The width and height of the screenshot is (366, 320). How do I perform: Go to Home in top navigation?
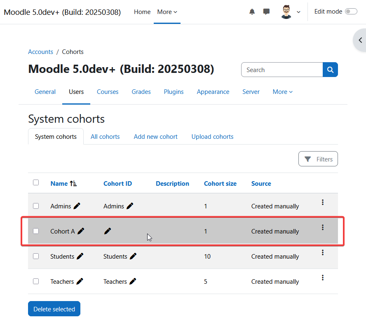142,12
